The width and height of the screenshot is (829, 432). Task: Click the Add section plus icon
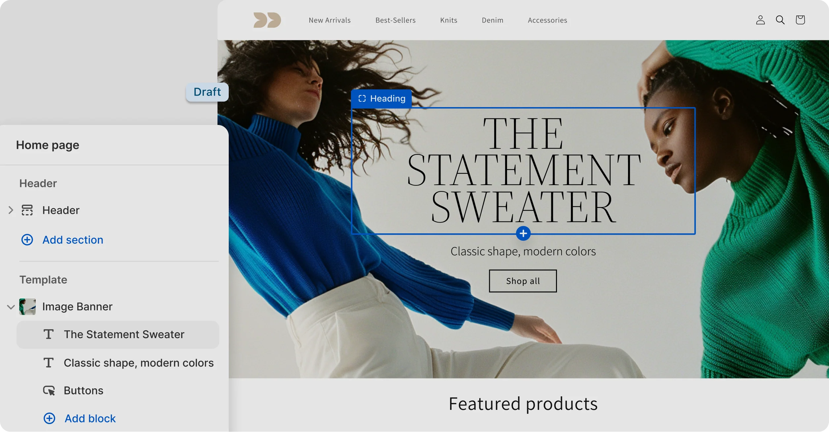[27, 240]
